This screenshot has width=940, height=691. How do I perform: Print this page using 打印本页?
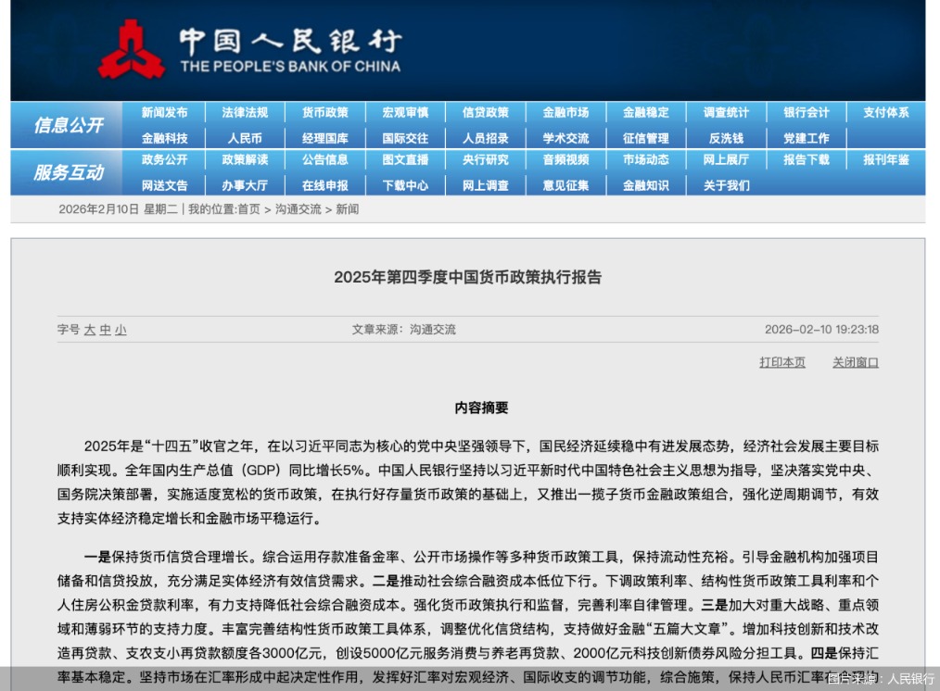pos(781,363)
